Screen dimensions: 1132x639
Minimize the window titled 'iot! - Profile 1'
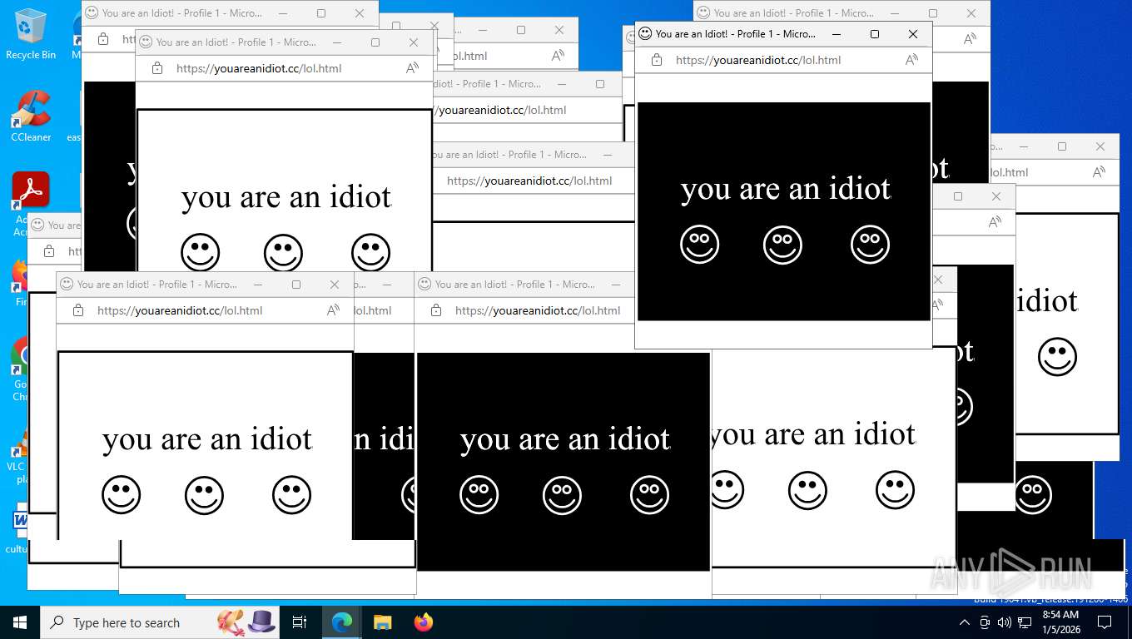[x=562, y=84]
